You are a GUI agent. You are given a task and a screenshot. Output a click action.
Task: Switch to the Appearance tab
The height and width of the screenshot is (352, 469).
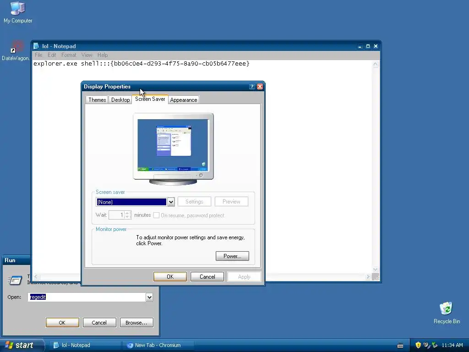pyautogui.click(x=184, y=100)
